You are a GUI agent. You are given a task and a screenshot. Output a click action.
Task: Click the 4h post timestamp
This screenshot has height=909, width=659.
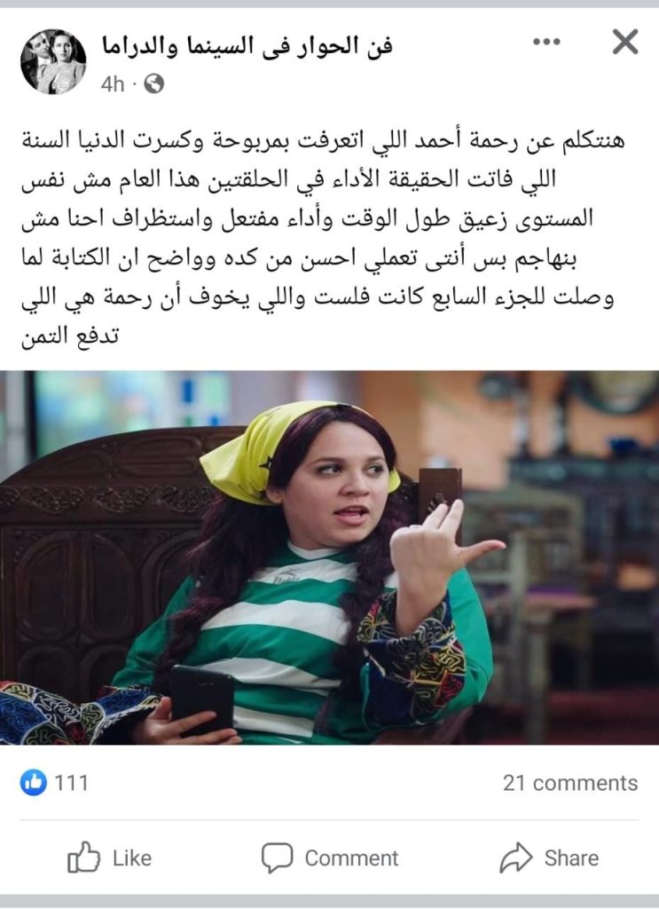[113, 84]
